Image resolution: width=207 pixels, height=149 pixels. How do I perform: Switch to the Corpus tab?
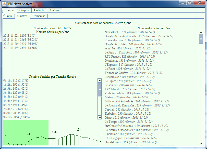click(24, 10)
